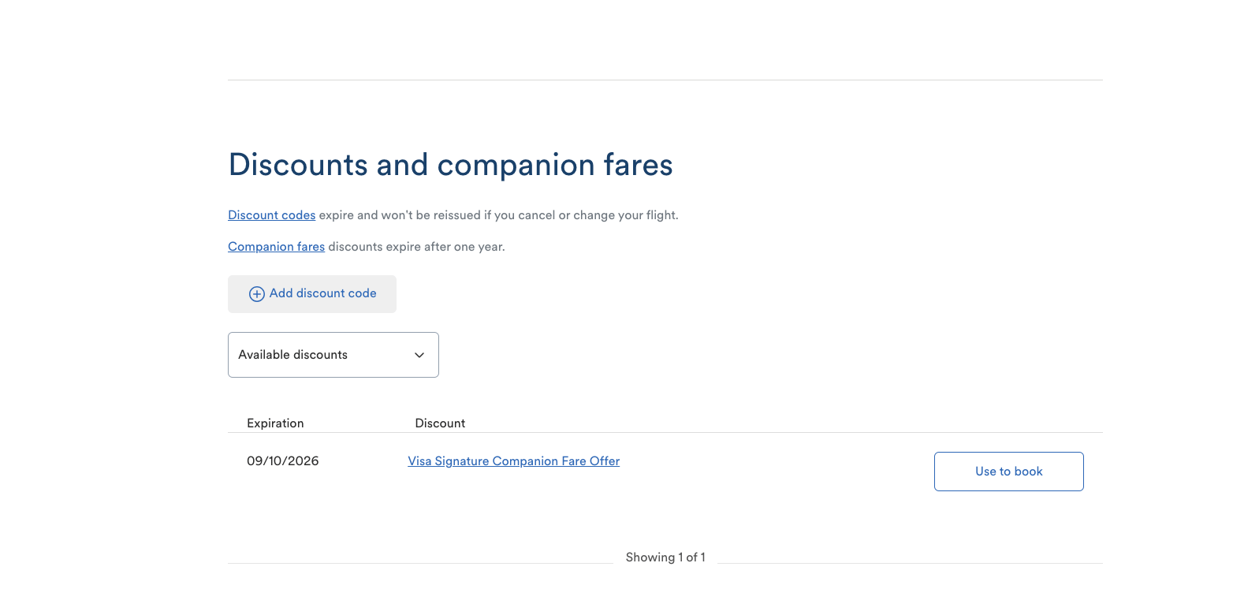Click the Discounts and companion fares heading
Screen dimensions: 1233x604
pos(450,165)
